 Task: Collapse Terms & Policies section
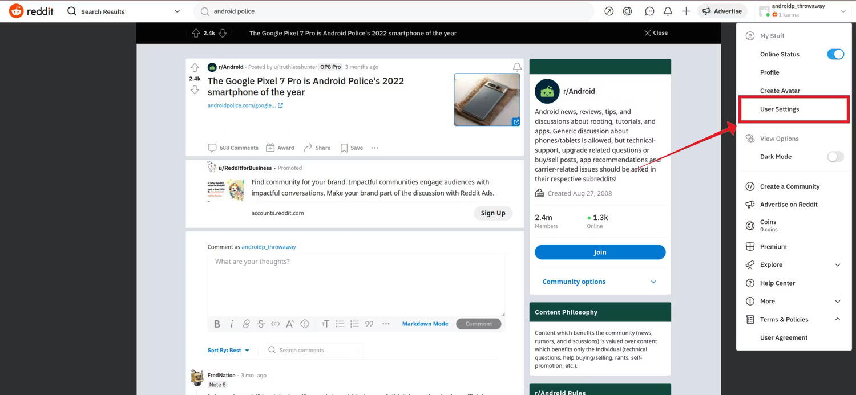pos(838,319)
